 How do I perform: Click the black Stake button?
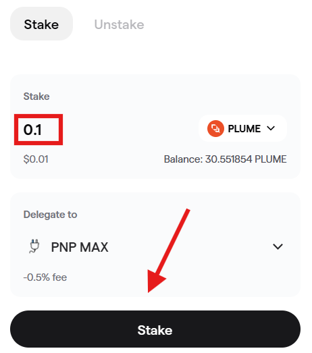tap(155, 329)
